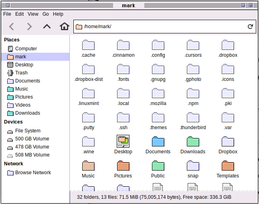Select the .cursors folder icon
Viewport: 259px width, 204px height.
193,45
